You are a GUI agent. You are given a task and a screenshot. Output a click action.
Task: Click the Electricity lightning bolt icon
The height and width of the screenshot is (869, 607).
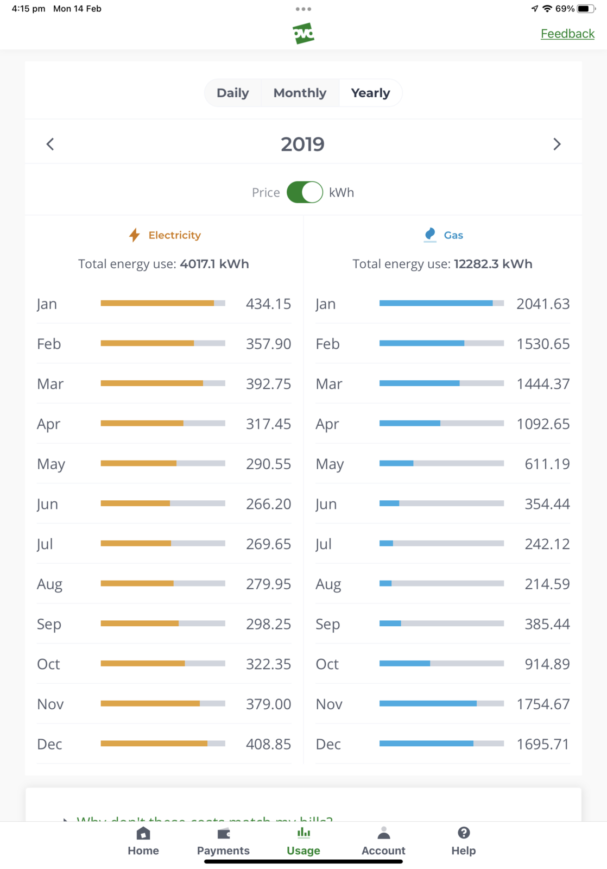(x=134, y=235)
